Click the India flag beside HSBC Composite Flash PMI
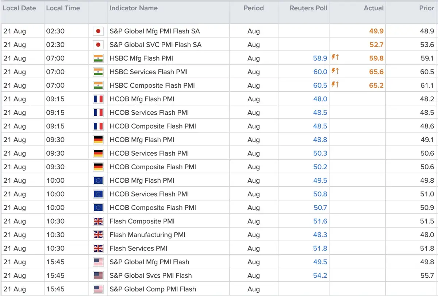The height and width of the screenshot is (296, 438). [x=98, y=85]
